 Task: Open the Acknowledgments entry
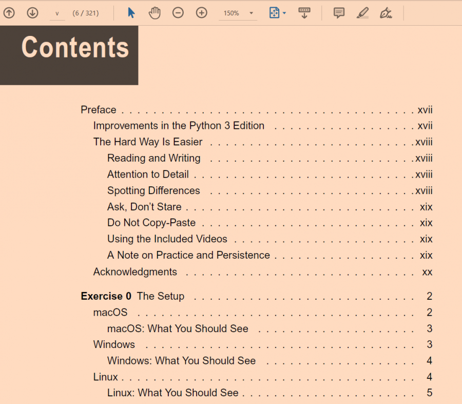point(135,272)
